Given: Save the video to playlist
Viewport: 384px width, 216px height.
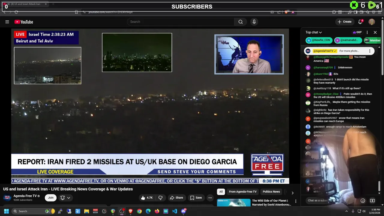Looking at the screenshot, I should coord(196,198).
